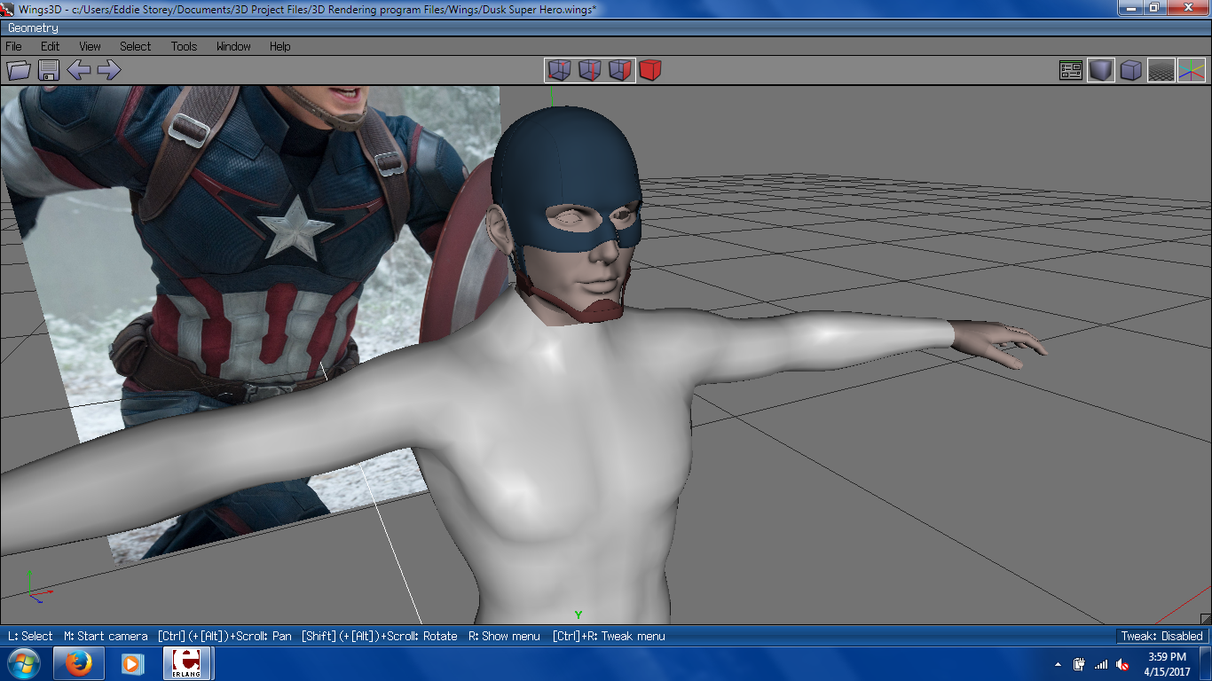The image size is (1212, 681).
Task: Switch to edge selection mode cube
Action: coord(590,70)
